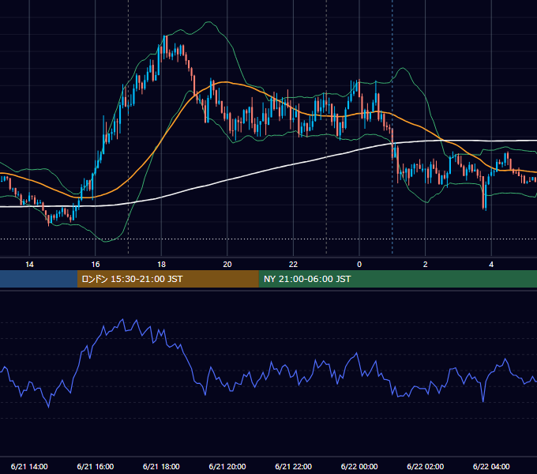Screen dimensions: 537x474
Task: Click the 6/21 18:00 label on oscillator axis
Action: tap(161, 466)
